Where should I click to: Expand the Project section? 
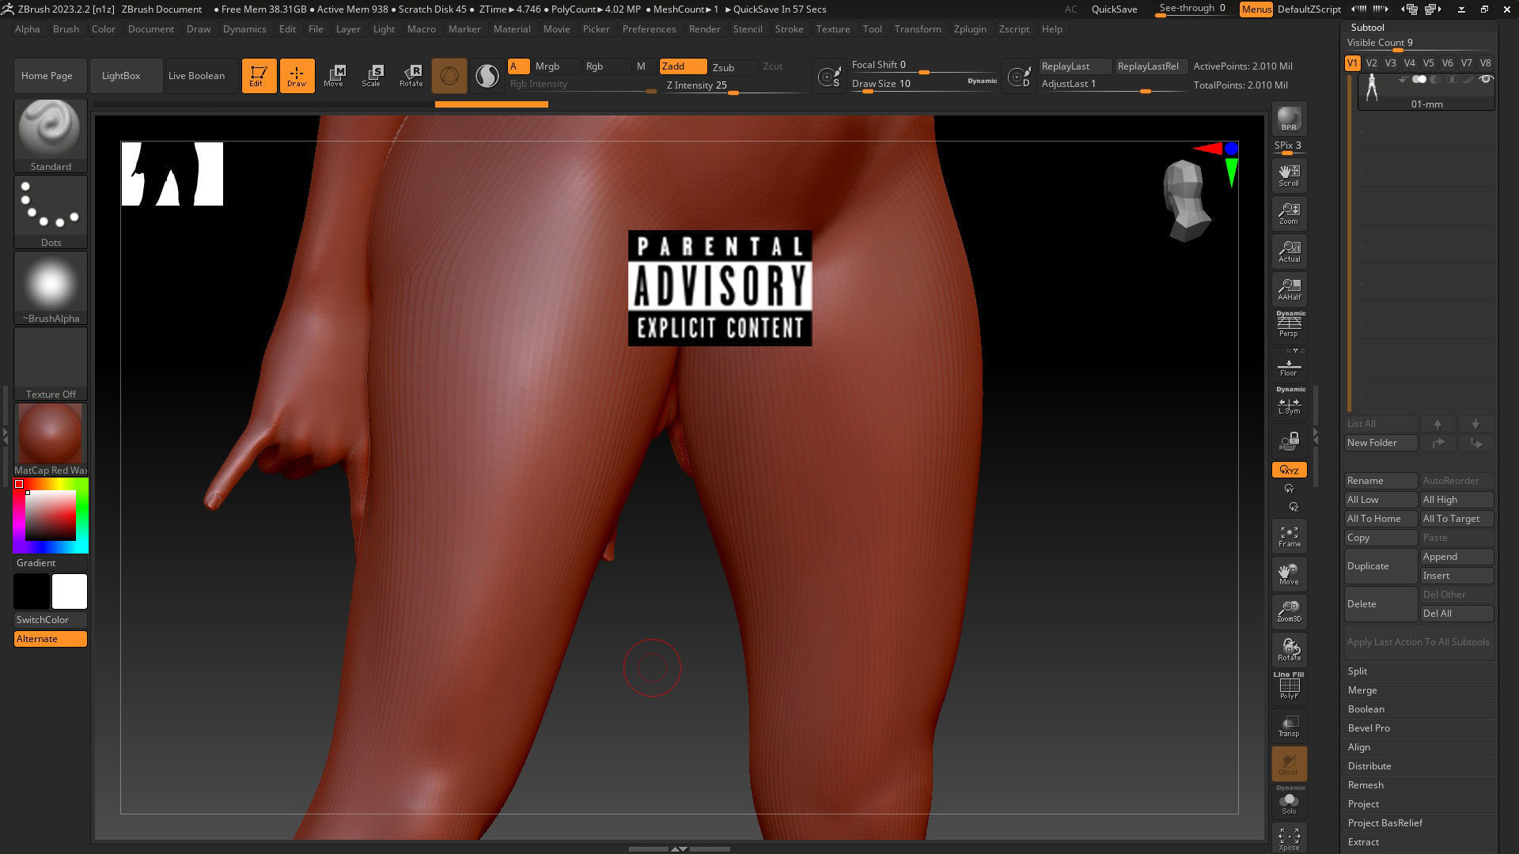[x=1363, y=804]
